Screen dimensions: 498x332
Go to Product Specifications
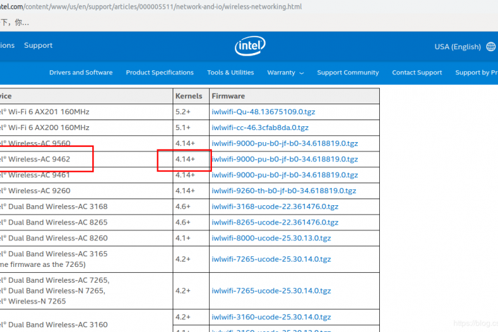click(160, 72)
